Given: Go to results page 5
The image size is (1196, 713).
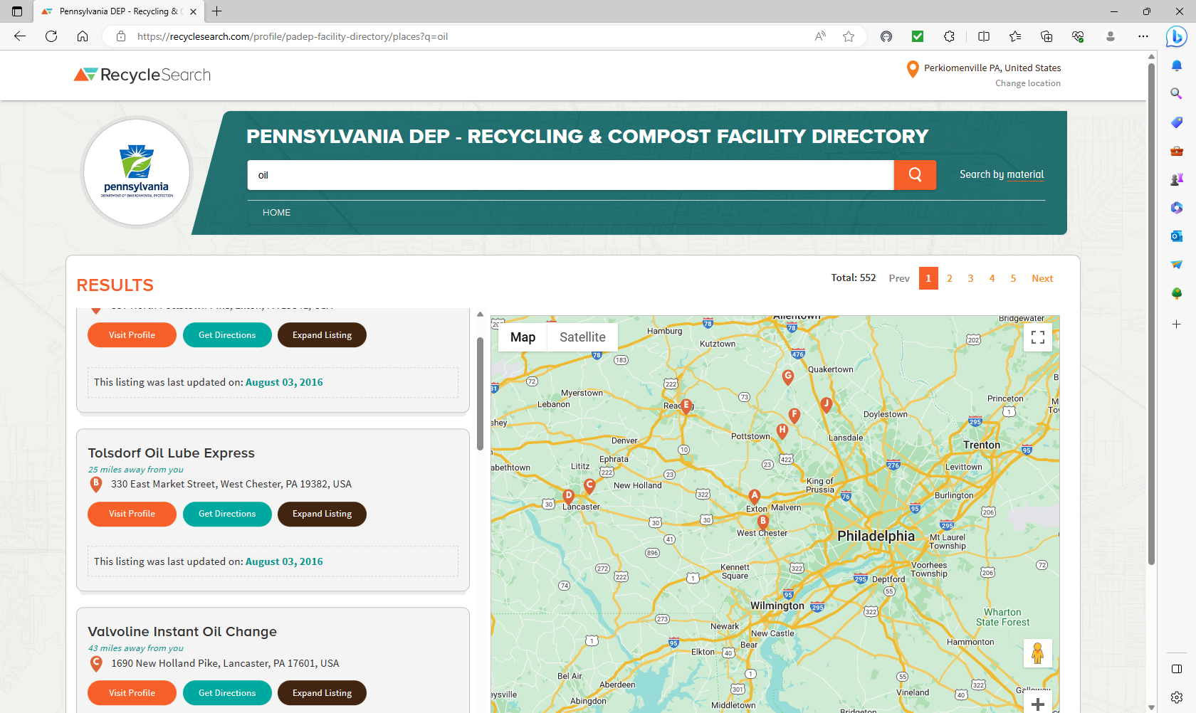Looking at the screenshot, I should pyautogui.click(x=1013, y=278).
